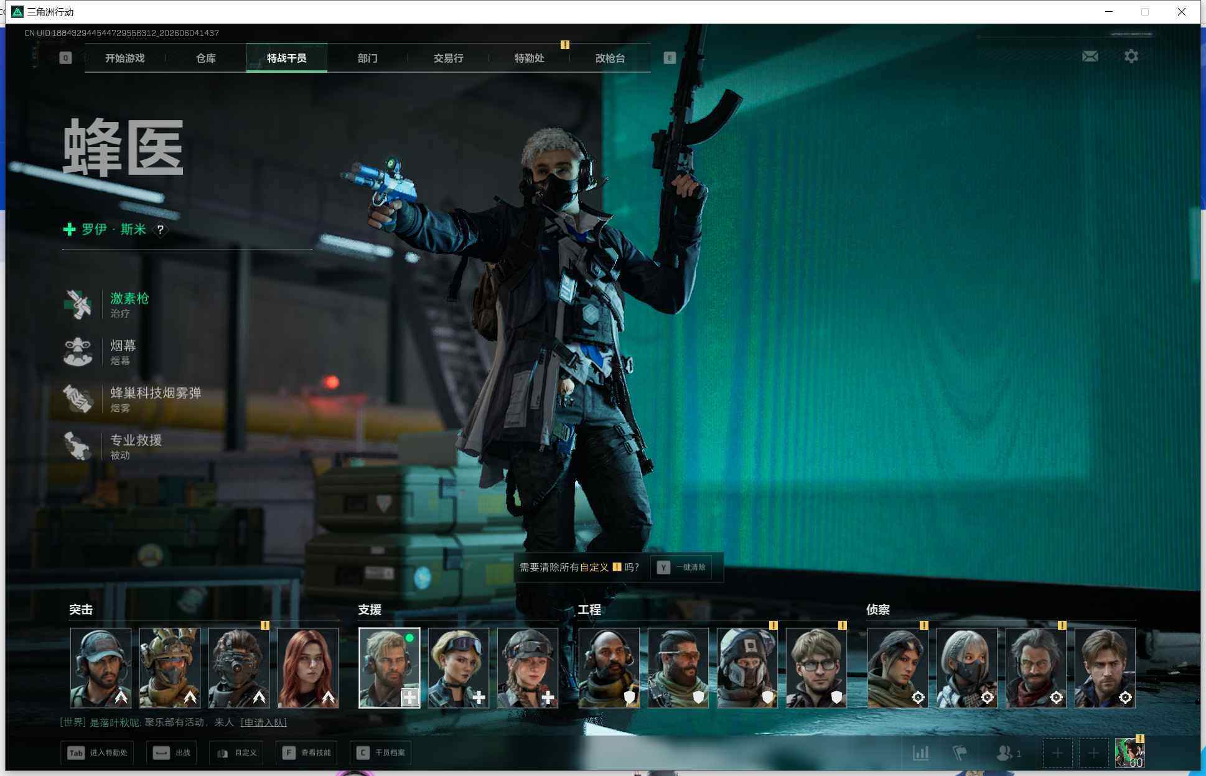Go to the 部门 tab
Image resolution: width=1206 pixels, height=776 pixels.
click(x=368, y=58)
